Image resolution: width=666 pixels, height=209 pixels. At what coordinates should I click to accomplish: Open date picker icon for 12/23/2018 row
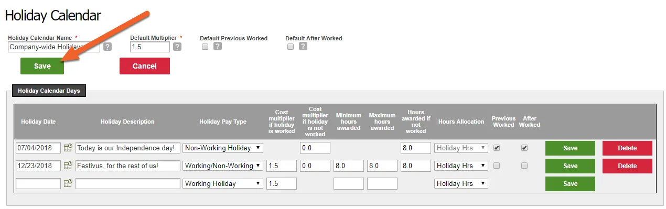(68, 166)
